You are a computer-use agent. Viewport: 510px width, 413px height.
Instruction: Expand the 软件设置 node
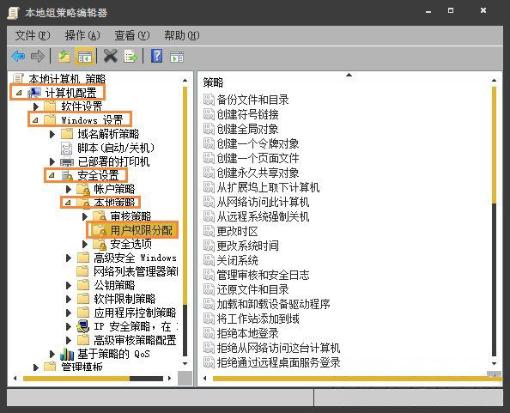pyautogui.click(x=36, y=106)
